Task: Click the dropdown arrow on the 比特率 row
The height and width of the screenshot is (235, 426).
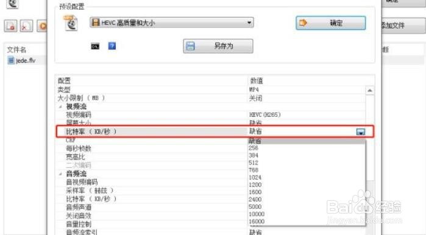Action: click(361, 132)
